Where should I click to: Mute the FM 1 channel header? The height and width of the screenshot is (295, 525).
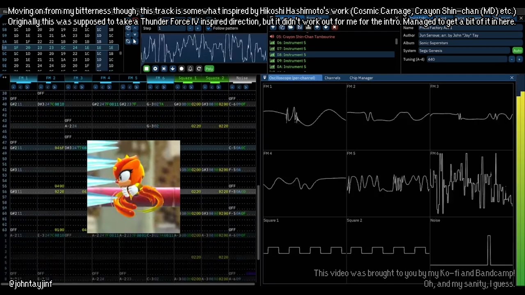(x=23, y=78)
